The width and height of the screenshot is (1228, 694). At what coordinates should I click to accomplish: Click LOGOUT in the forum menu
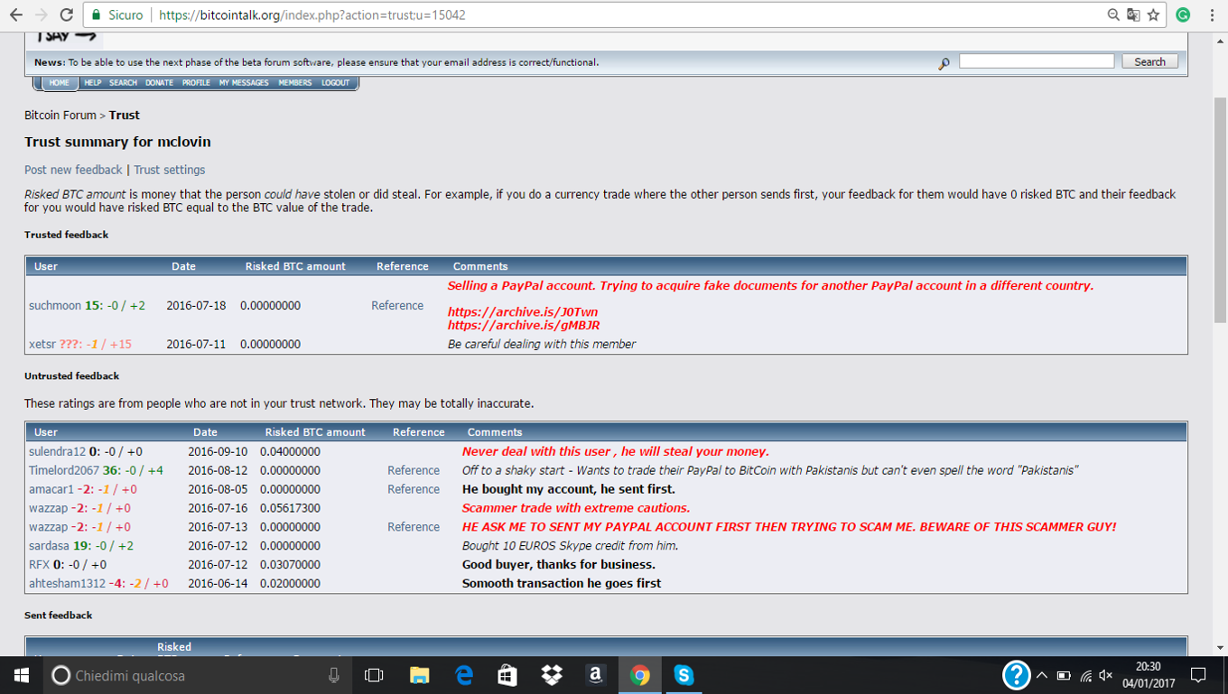coord(335,83)
